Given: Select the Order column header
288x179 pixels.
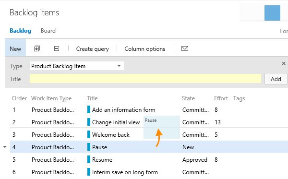Looking at the screenshot, I should click(x=19, y=98).
